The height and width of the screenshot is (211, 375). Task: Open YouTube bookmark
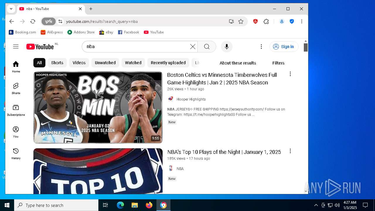pyautogui.click(x=154, y=32)
